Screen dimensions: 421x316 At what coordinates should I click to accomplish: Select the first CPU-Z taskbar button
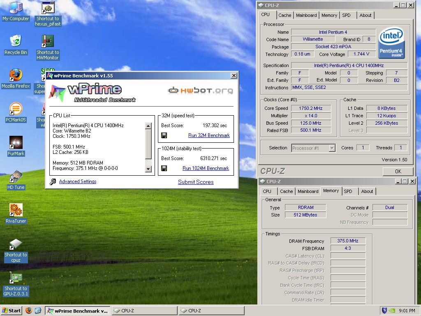click(144, 311)
